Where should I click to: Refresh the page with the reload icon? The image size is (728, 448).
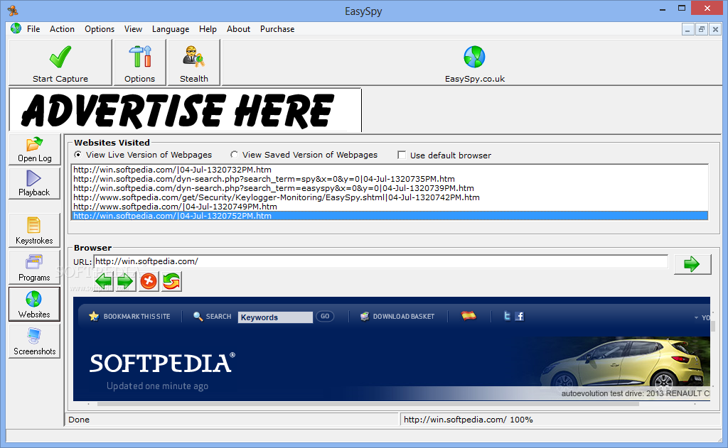pos(171,281)
